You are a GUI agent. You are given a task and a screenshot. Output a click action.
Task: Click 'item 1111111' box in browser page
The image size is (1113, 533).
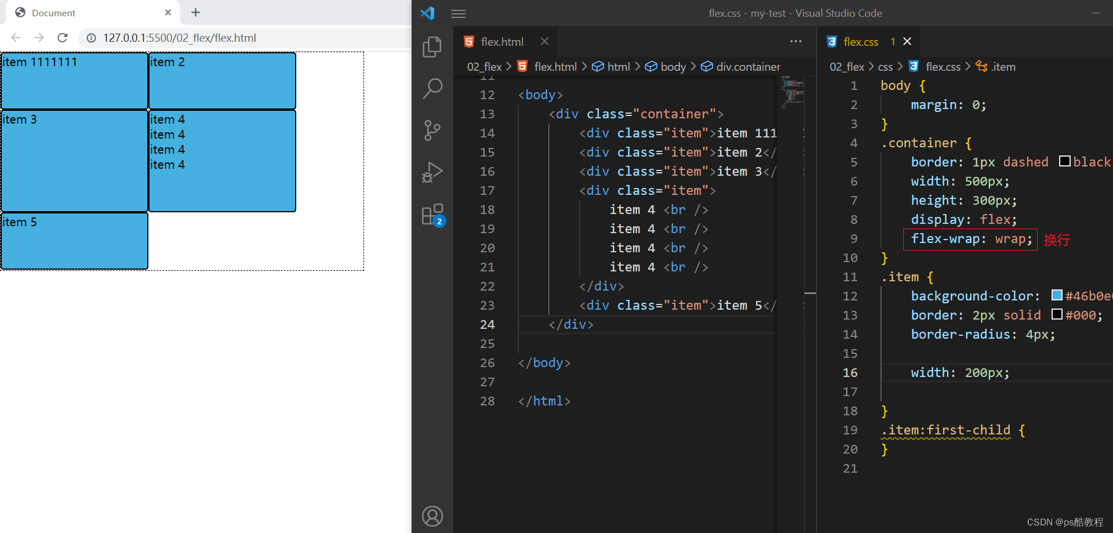74,81
